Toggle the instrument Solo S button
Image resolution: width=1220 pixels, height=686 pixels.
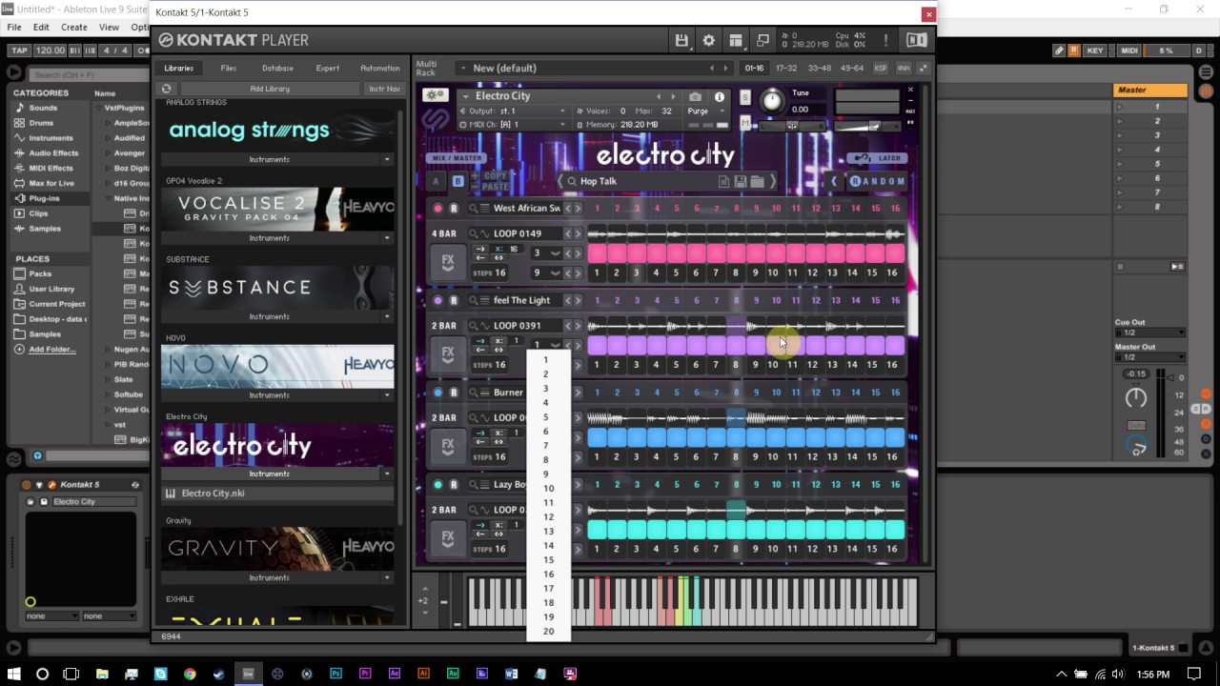coord(745,98)
